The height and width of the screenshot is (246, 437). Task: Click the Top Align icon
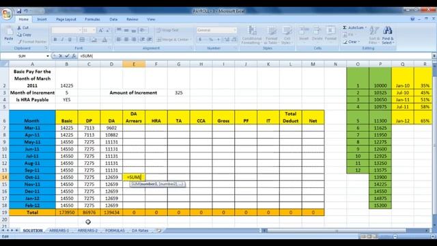[119, 30]
